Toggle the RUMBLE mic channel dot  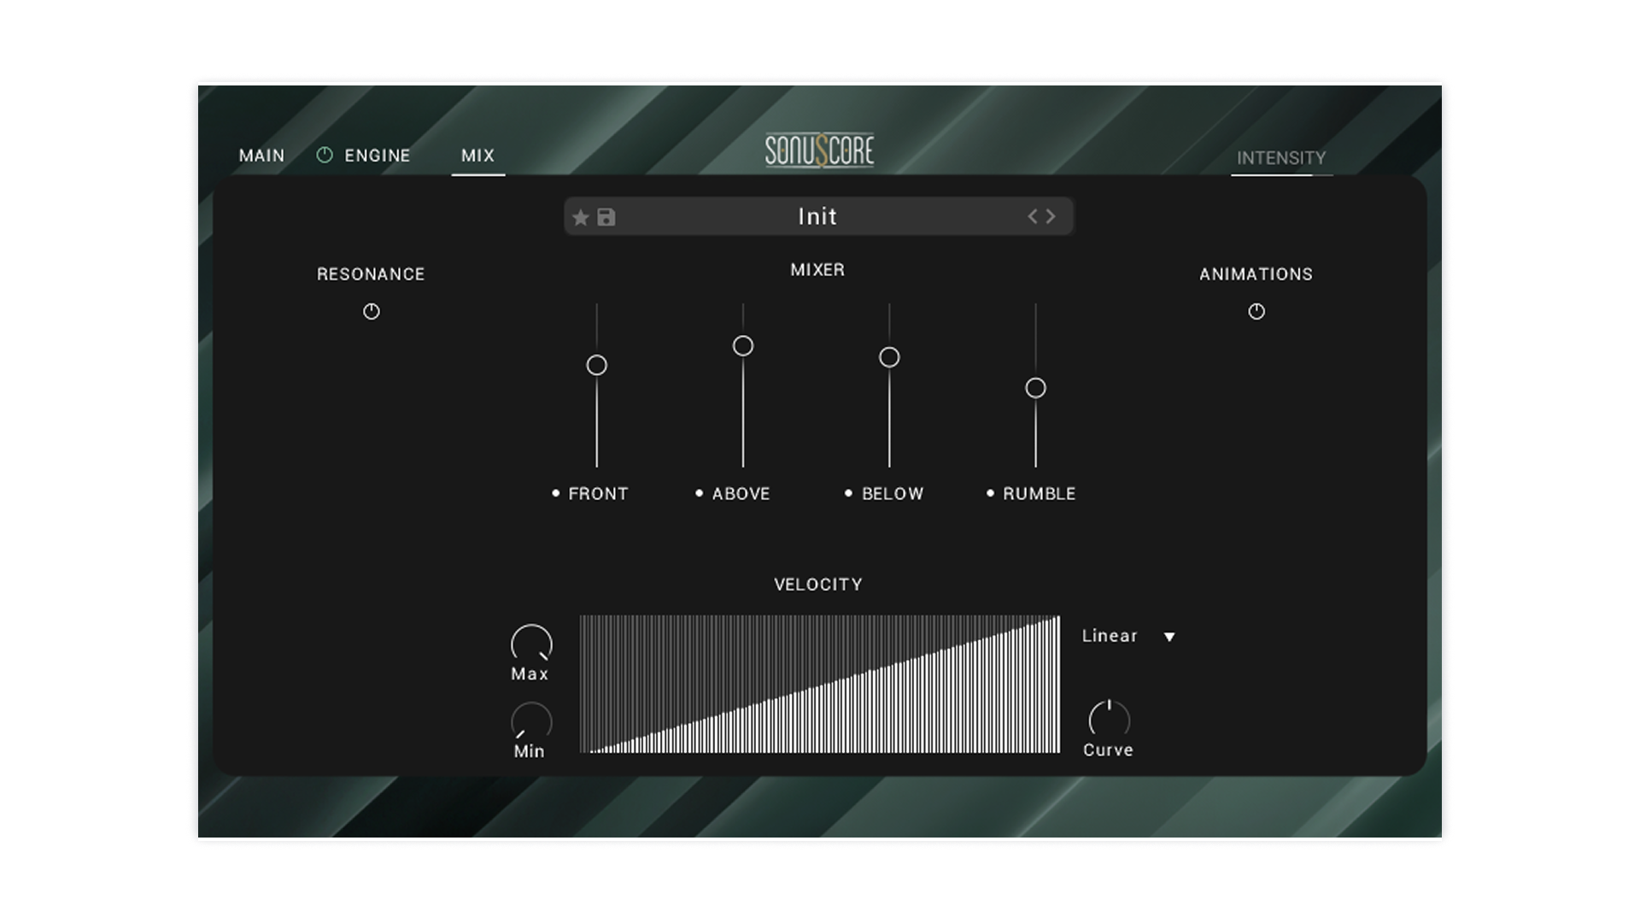[x=990, y=493]
